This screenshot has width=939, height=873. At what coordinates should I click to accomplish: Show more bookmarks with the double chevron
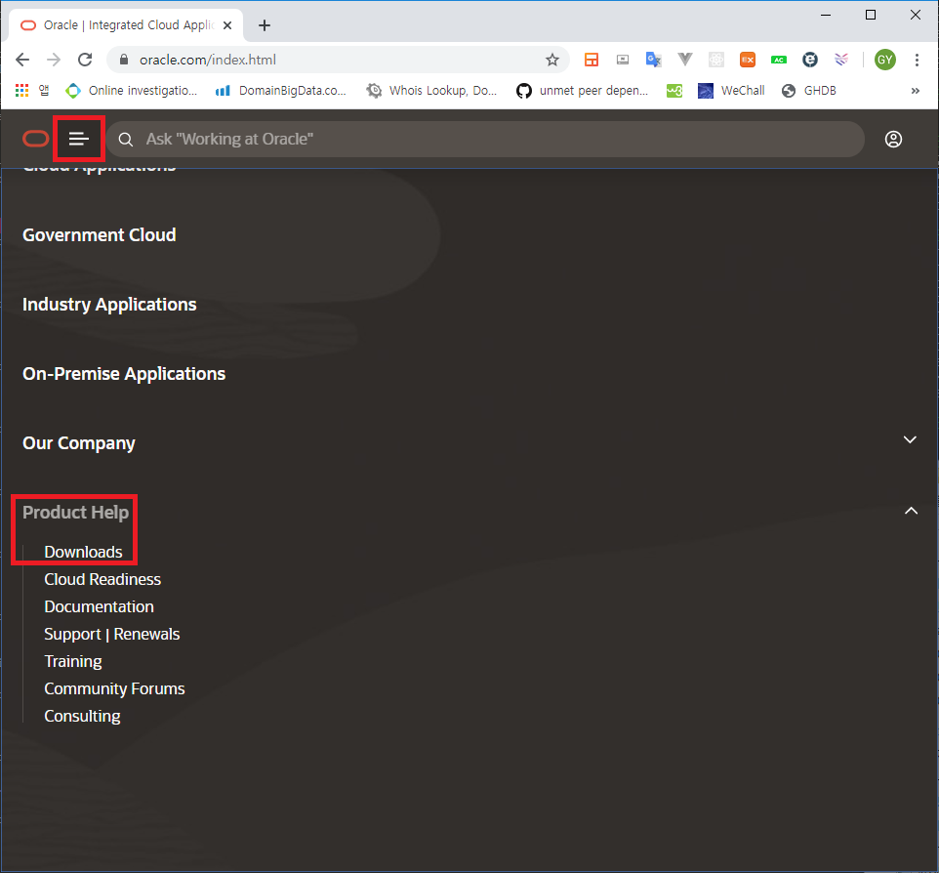click(x=915, y=91)
